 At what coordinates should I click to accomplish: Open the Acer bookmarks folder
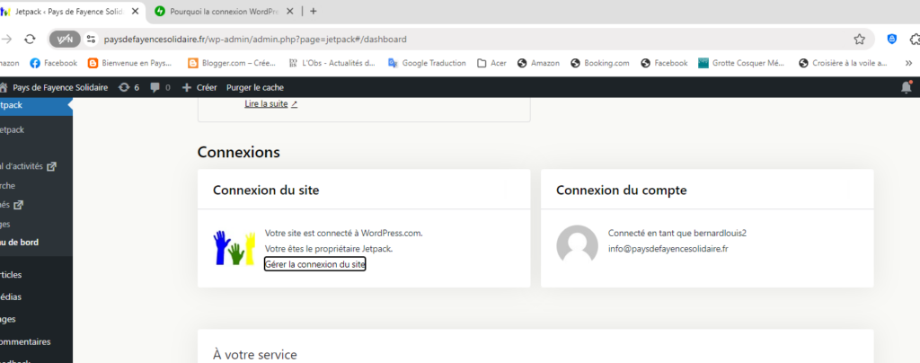[492, 63]
